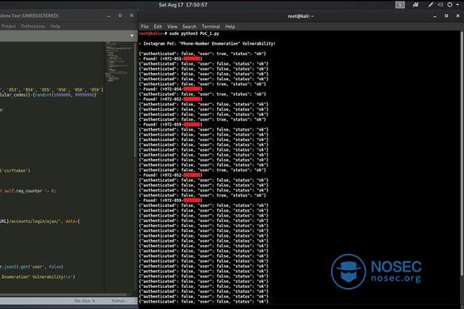Open the Search menu in the terminal
464x309 pixels.
[189, 26]
